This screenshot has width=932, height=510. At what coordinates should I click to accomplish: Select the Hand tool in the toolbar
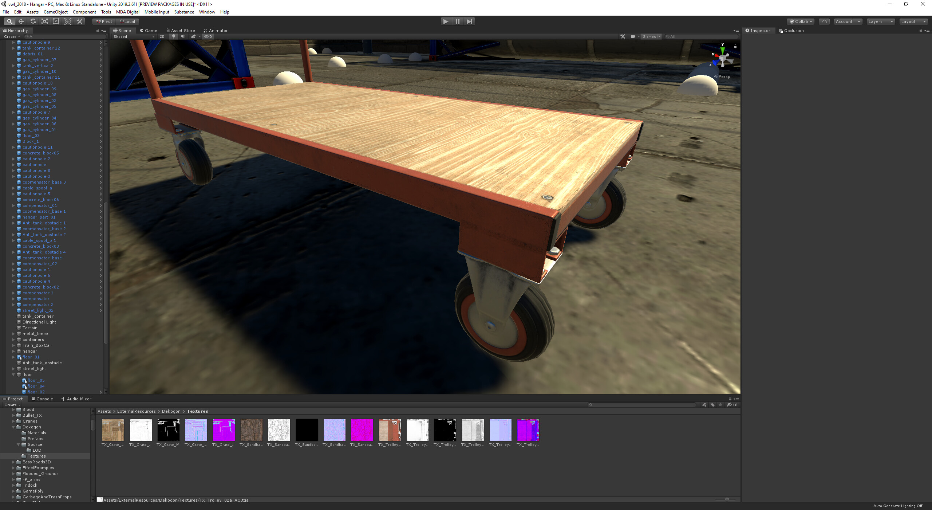[10, 21]
